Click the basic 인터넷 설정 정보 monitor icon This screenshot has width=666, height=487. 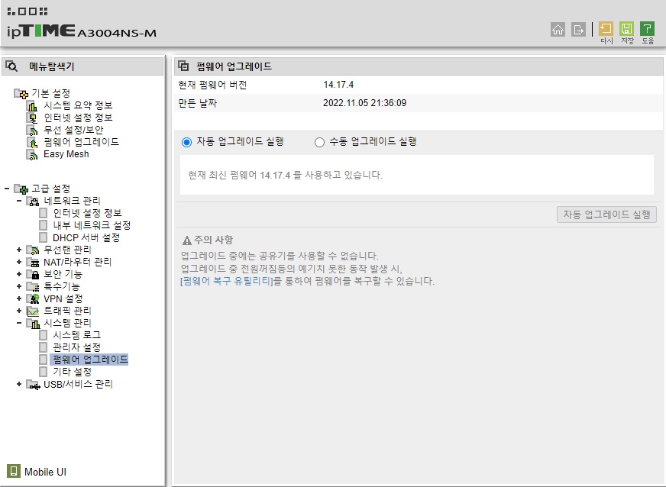tap(32, 118)
